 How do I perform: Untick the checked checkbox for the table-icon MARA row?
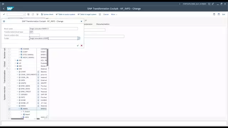(10, 109)
